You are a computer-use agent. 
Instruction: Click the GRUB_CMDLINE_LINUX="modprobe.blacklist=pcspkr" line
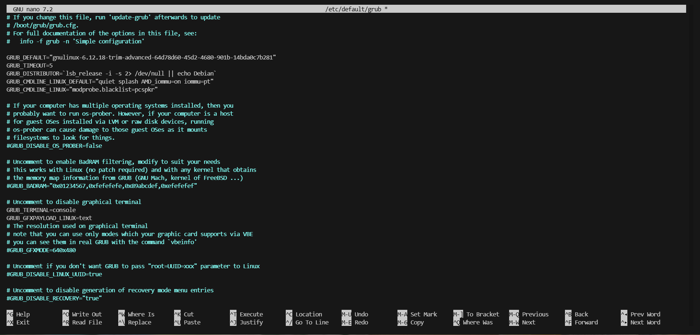pos(82,89)
